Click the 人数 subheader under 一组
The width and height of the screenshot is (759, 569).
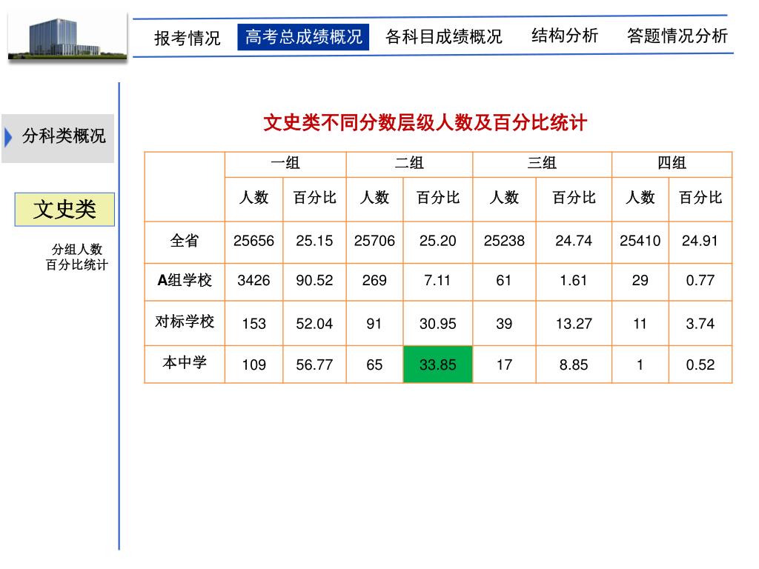pos(253,199)
